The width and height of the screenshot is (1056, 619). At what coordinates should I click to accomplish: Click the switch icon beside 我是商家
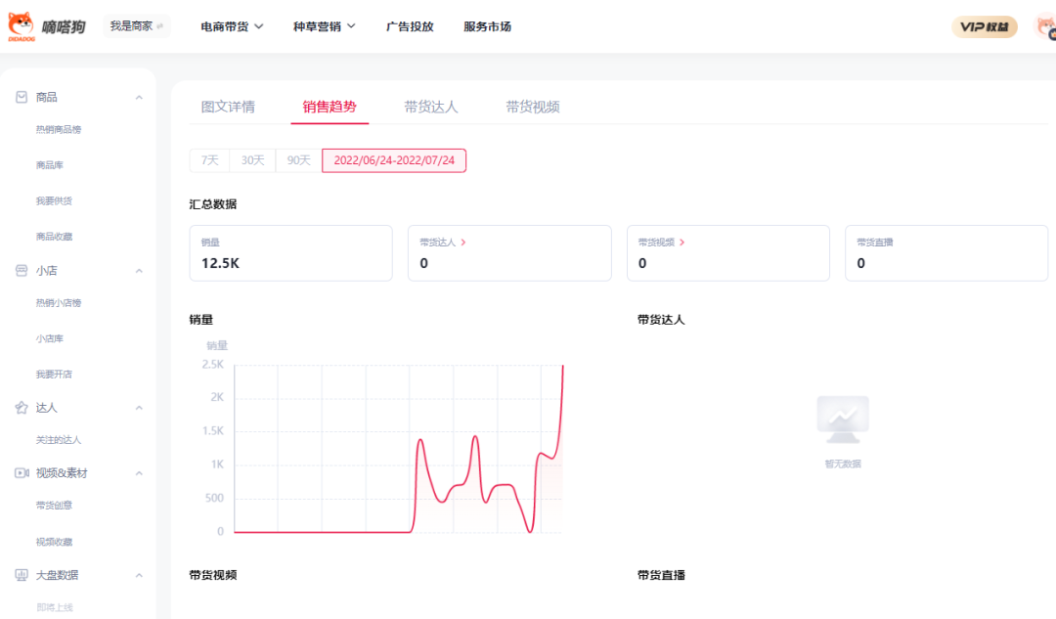(160, 26)
